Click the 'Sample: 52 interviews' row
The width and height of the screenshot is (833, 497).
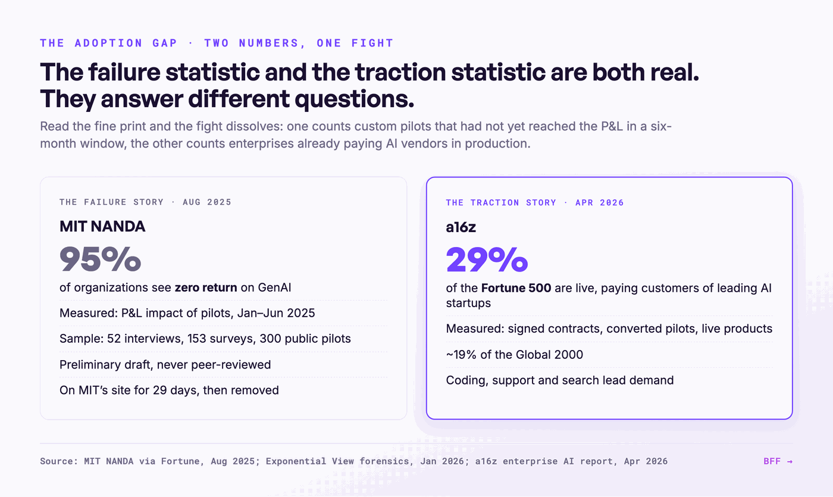pyautogui.click(x=223, y=339)
